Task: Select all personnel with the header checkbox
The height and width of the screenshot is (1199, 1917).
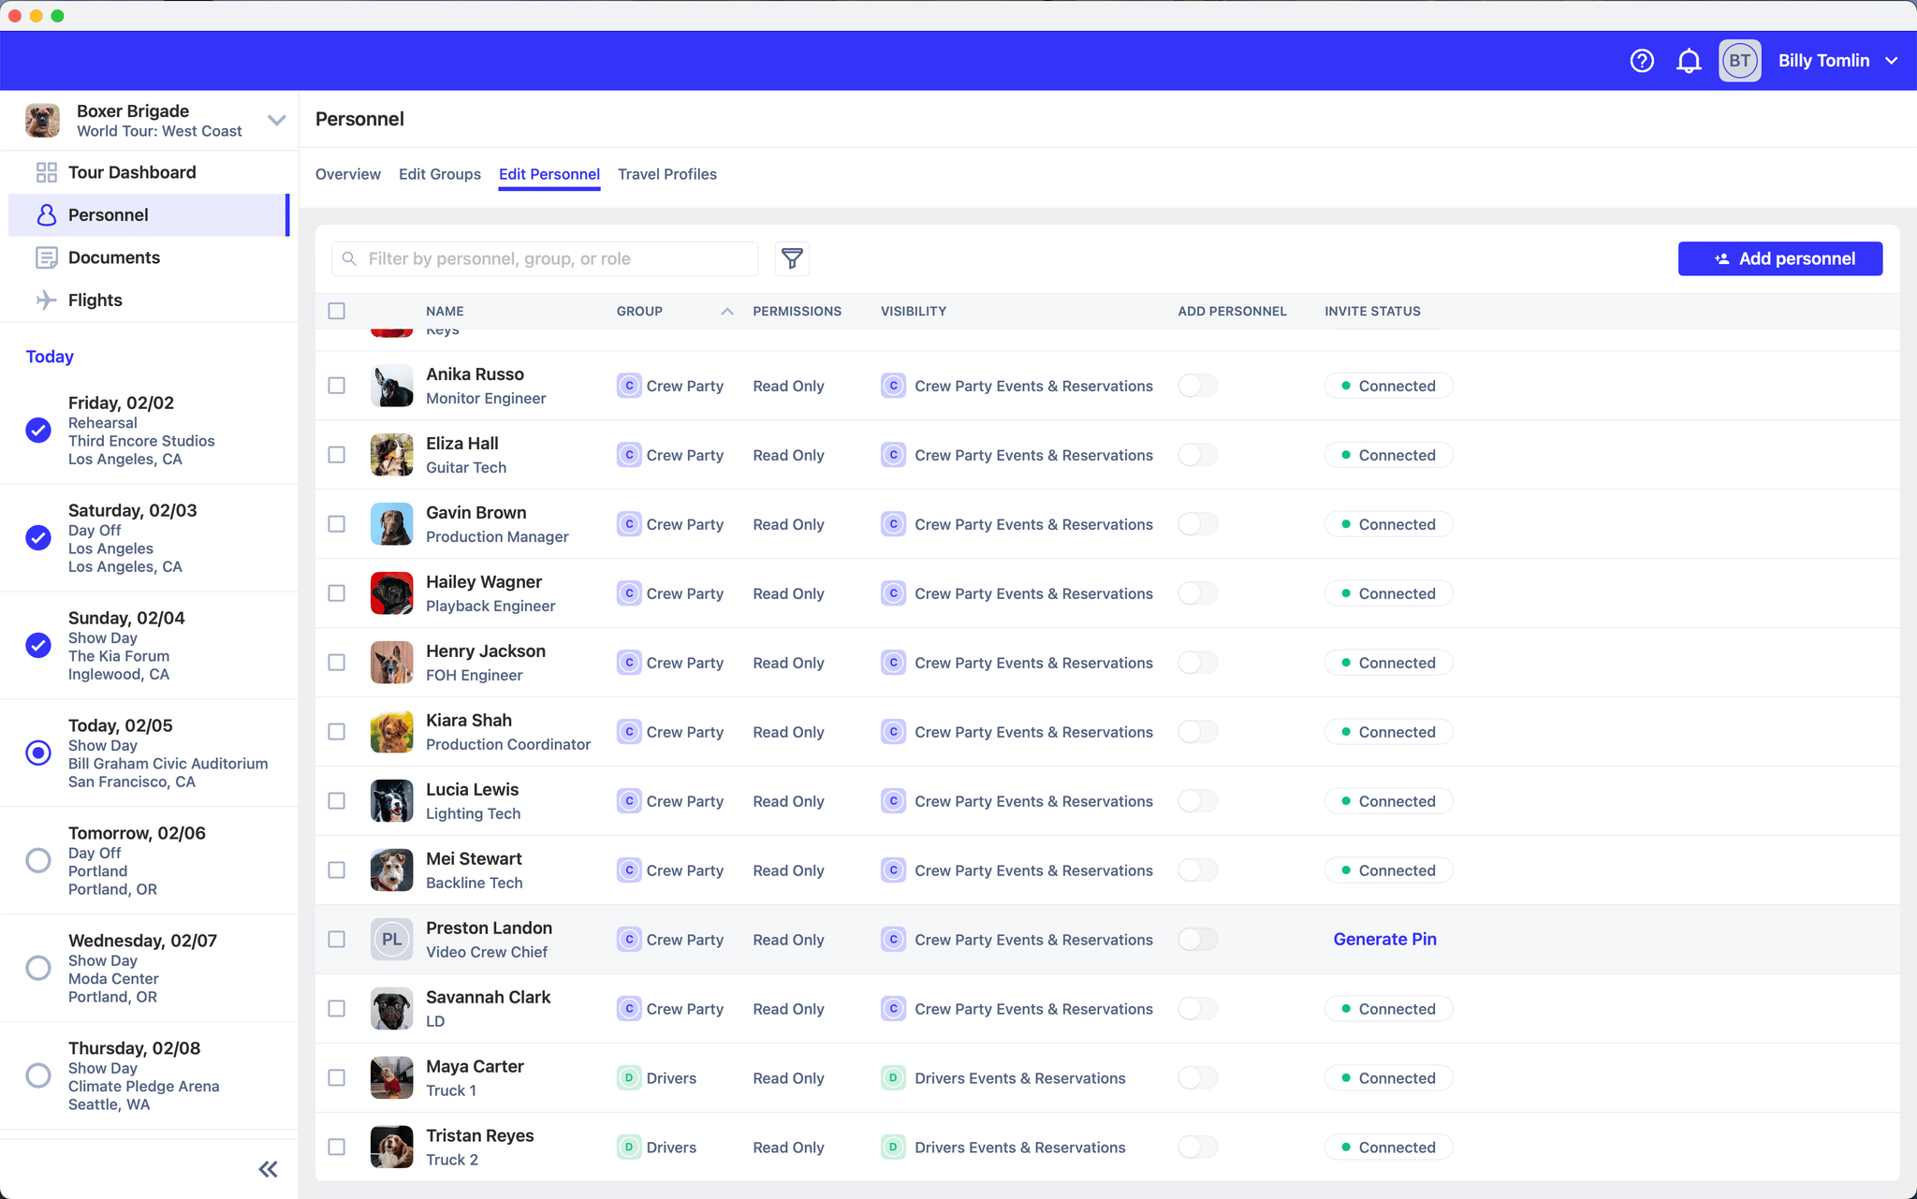Action: (x=337, y=311)
